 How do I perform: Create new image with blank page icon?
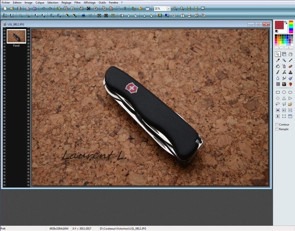pos(5,8)
